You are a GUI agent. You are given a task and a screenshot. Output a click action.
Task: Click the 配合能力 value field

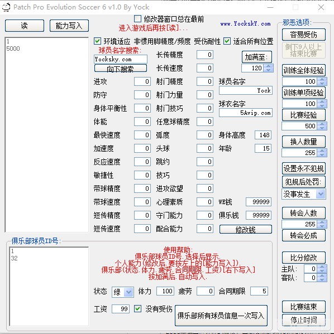205,229
